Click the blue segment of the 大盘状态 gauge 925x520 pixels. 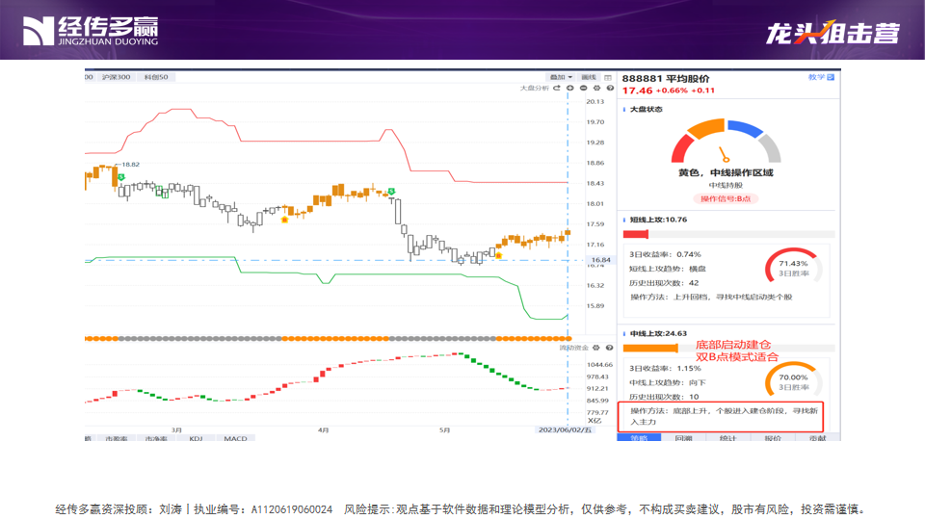coord(746,128)
